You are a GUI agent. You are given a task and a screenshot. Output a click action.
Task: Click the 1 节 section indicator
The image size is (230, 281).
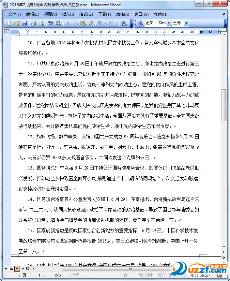(x=42, y=275)
